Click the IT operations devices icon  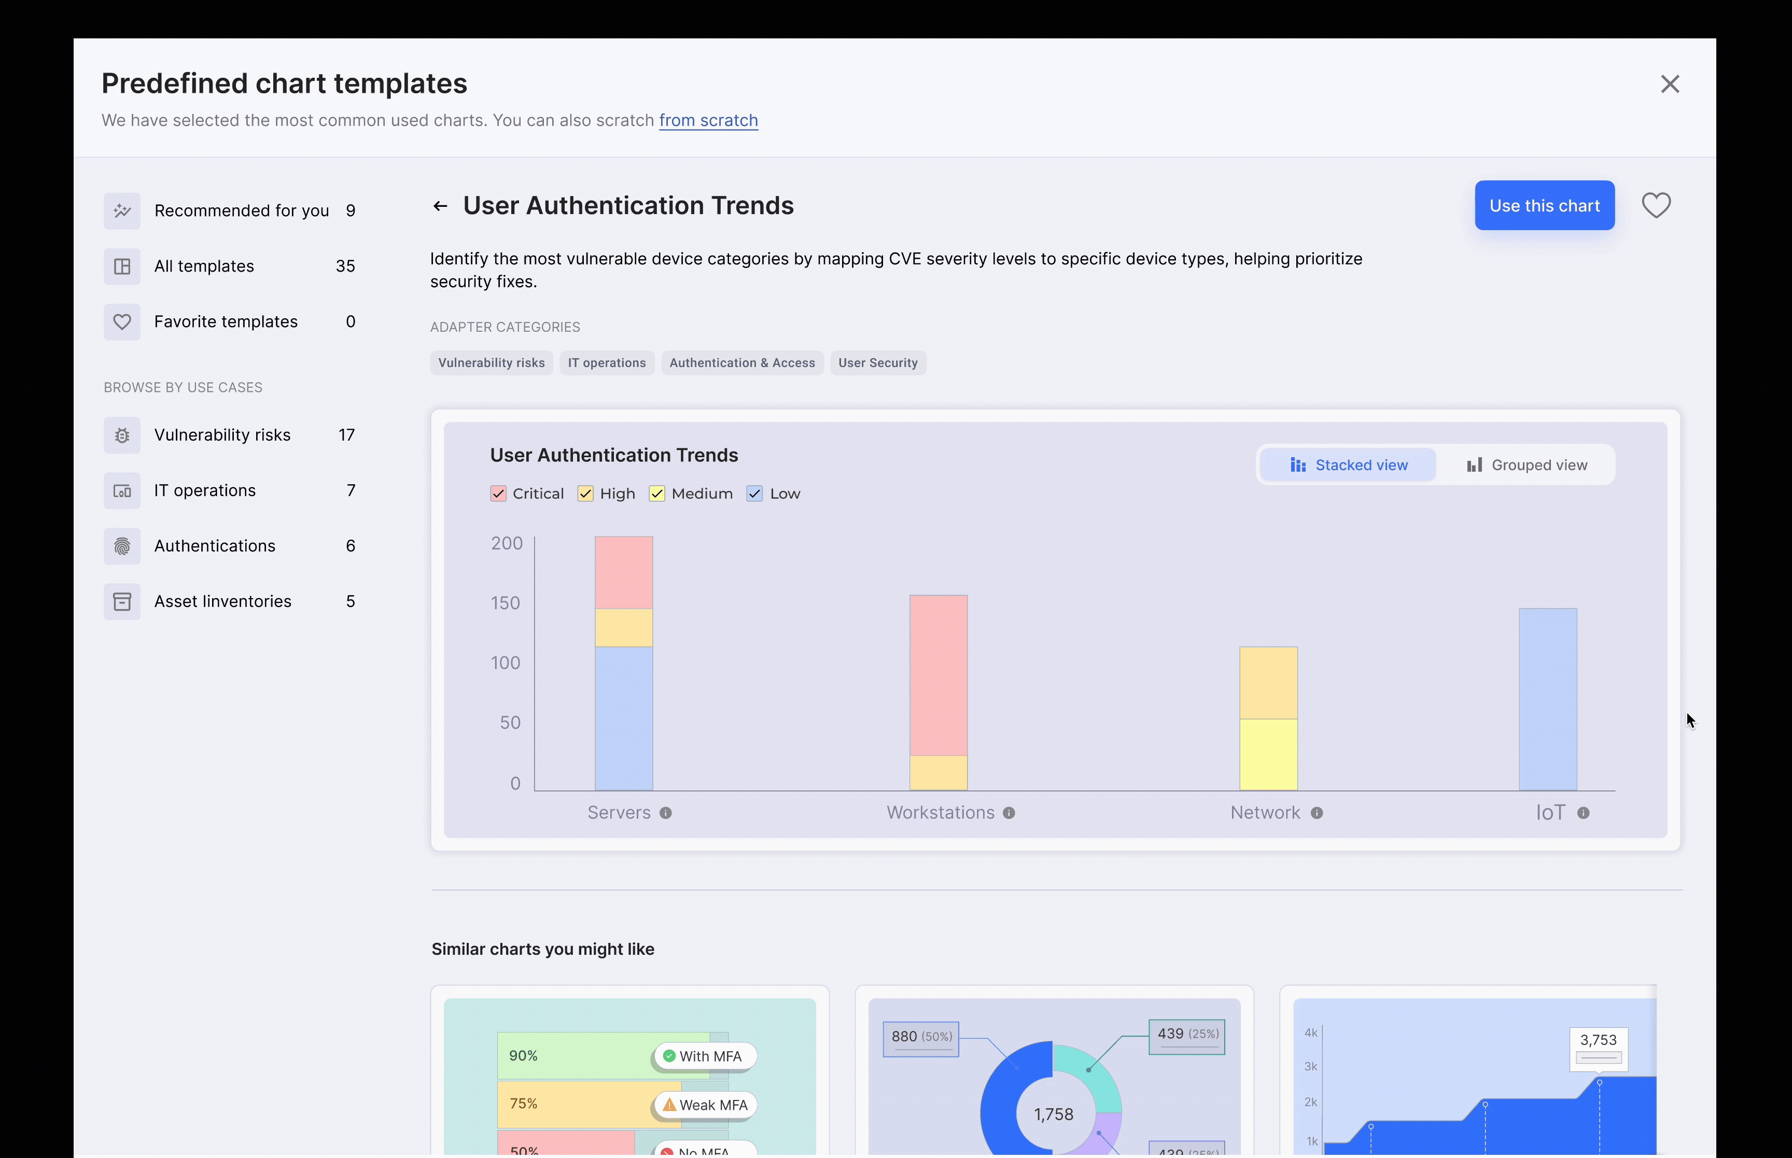pos(122,491)
